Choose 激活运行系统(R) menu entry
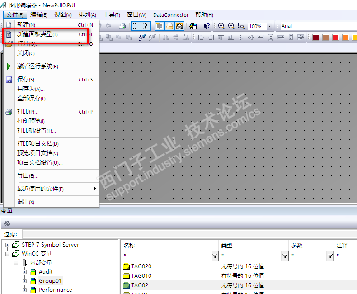 (x=52, y=66)
